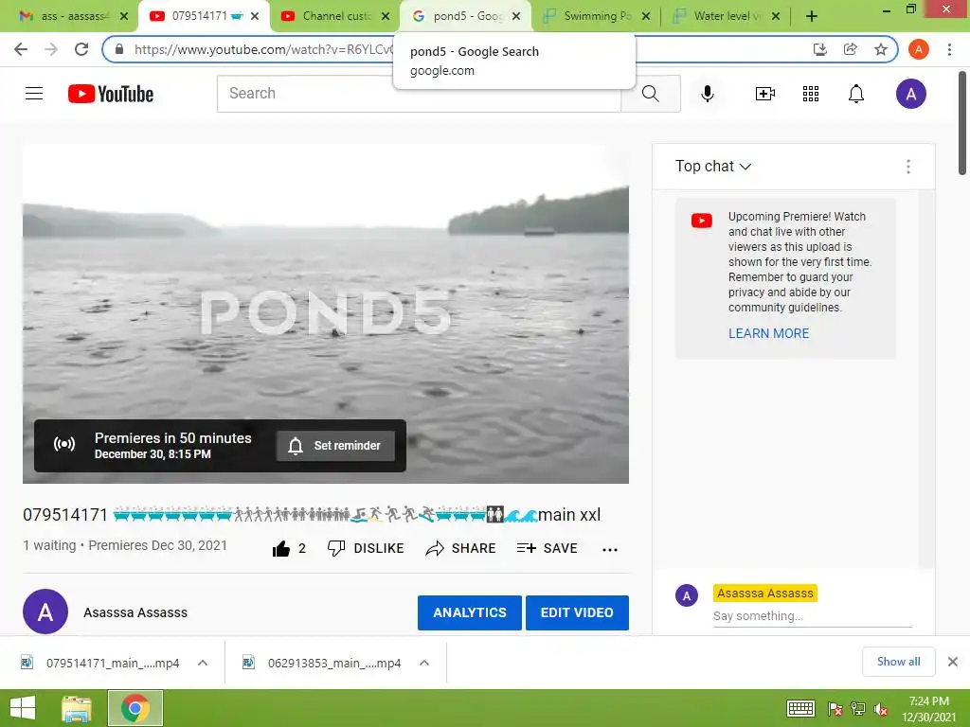
Task: Click the Asasssa Assasss channel name
Action: [135, 612]
